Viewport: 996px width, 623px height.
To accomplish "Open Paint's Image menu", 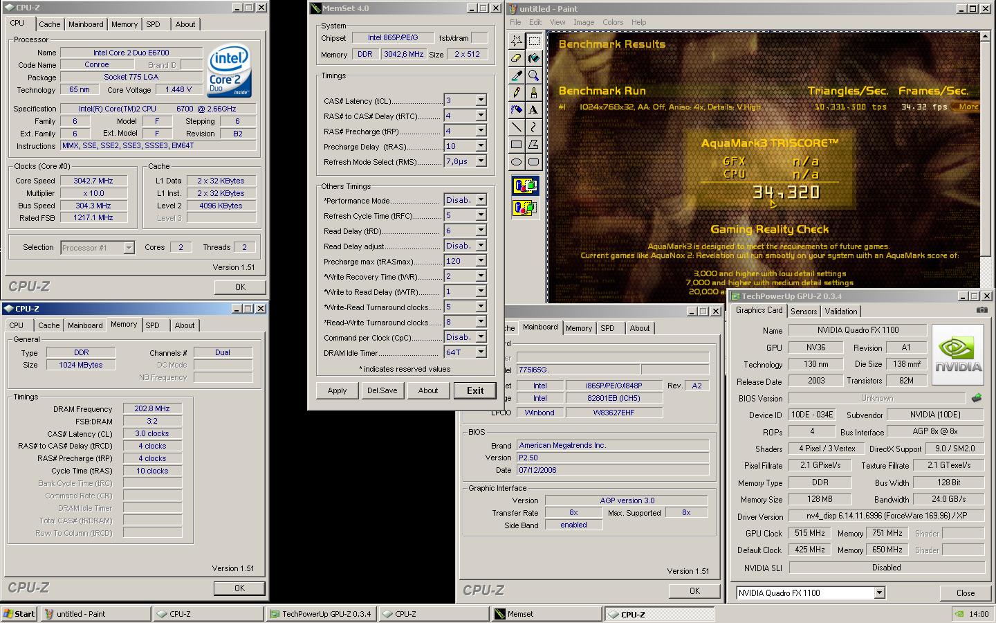I will [584, 22].
